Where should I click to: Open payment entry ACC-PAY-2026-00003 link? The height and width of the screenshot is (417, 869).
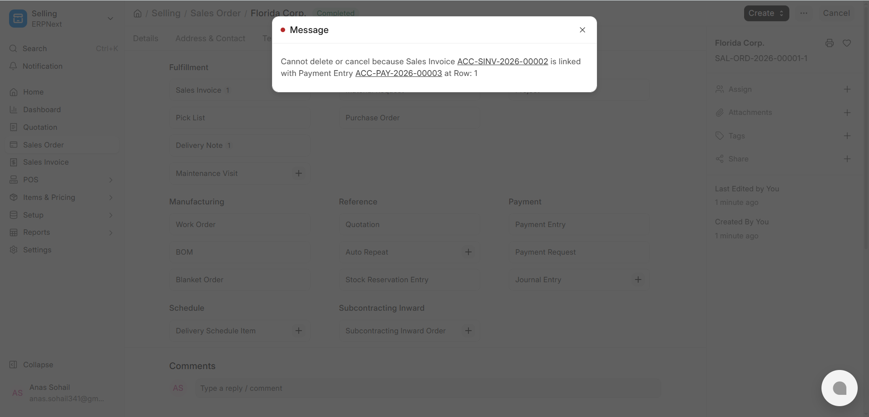click(x=399, y=73)
